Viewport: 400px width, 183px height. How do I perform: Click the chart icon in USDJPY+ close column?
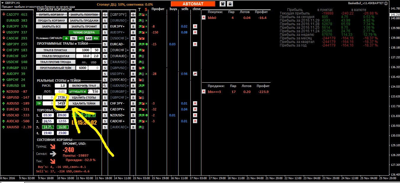[195, 74]
